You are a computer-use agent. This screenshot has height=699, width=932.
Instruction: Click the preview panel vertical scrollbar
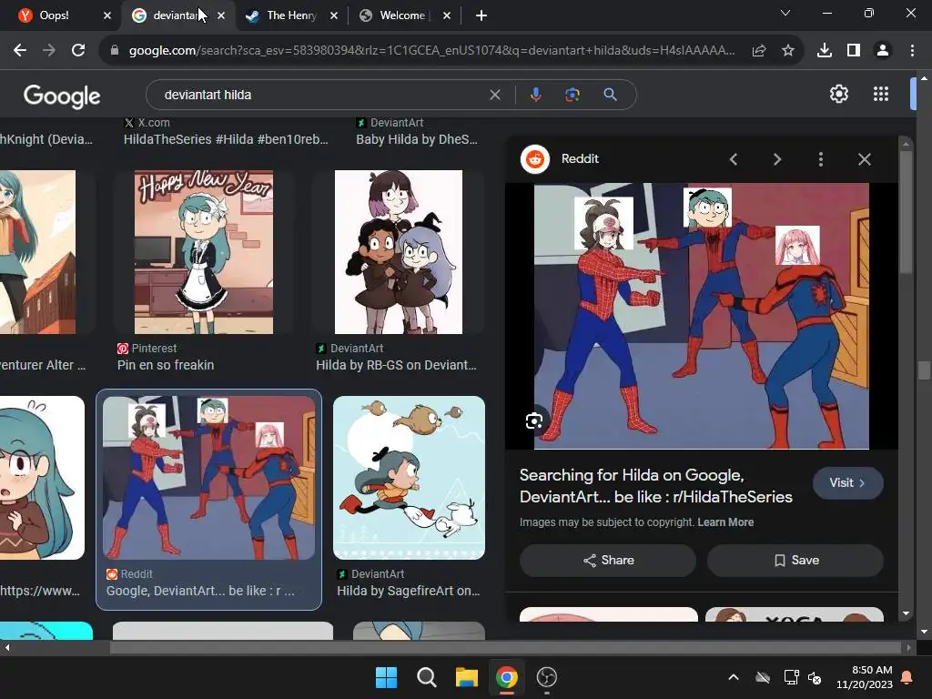click(x=906, y=213)
